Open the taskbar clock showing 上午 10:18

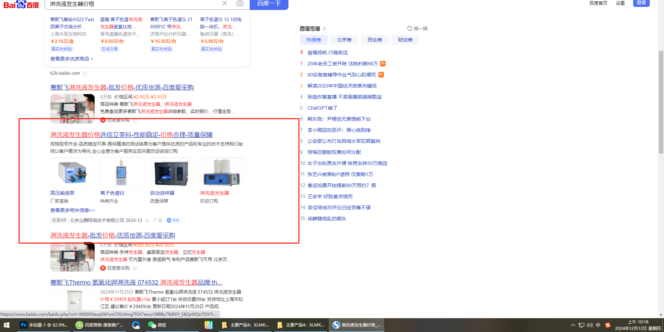coord(638,325)
